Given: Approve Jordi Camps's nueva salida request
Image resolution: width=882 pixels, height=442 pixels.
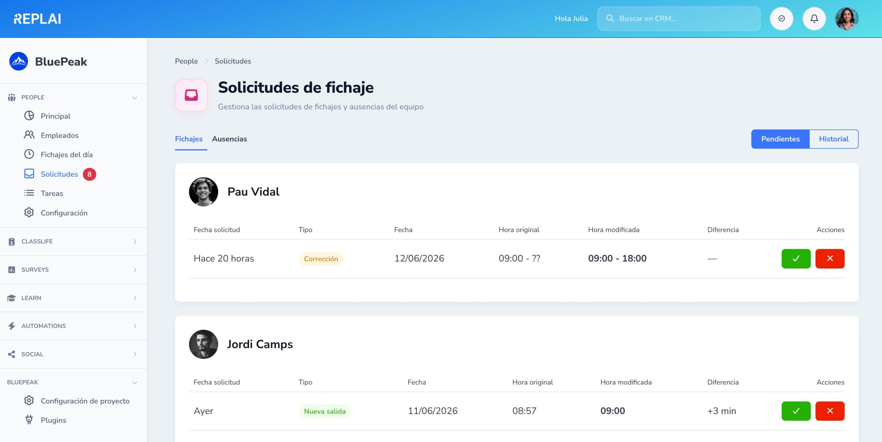Looking at the screenshot, I should click(796, 411).
